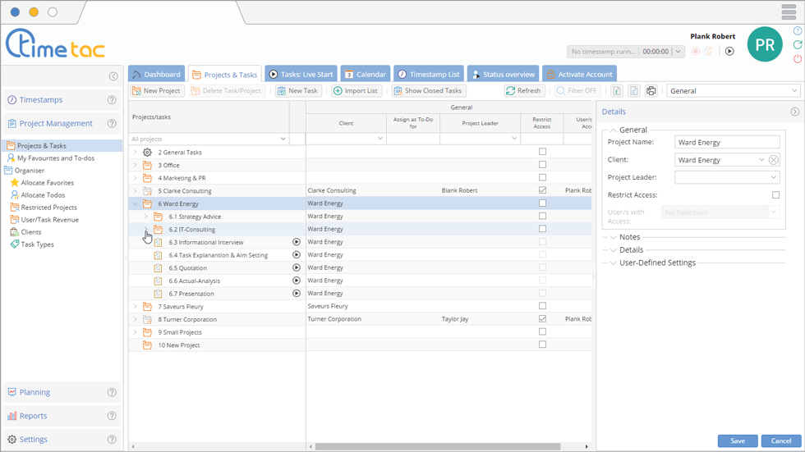Toggle Restrict Access for 2 General Tasks
The height and width of the screenshot is (452, 805).
542,152
